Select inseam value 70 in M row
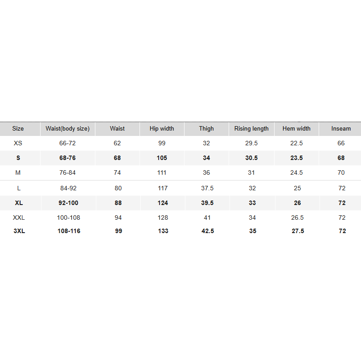The width and height of the screenshot is (361, 361). pyautogui.click(x=341, y=172)
